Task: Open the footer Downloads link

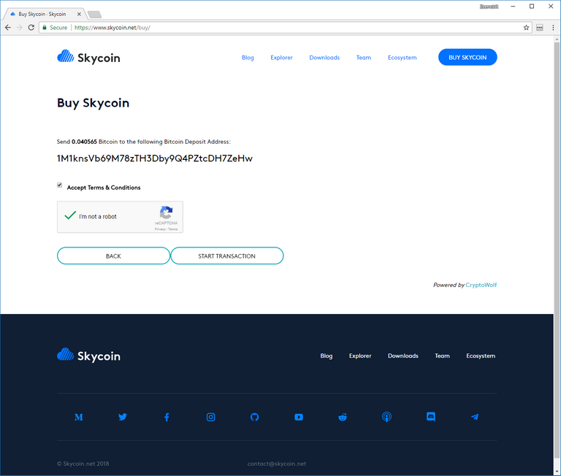Action: [x=403, y=356]
